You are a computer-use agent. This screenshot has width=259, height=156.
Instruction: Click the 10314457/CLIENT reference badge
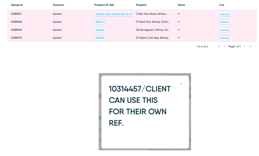[113, 14]
